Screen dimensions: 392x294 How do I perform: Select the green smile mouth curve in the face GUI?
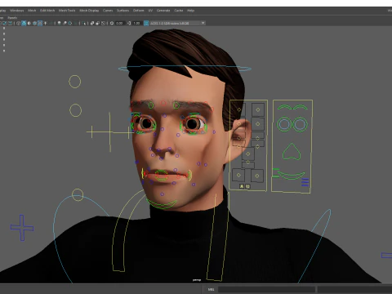point(291,176)
